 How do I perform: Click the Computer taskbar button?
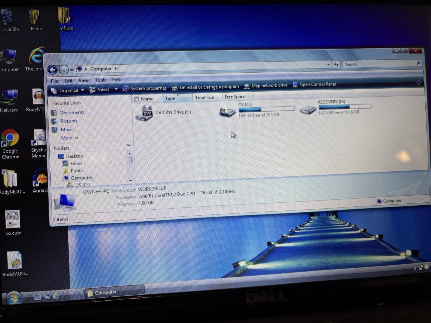(x=114, y=292)
